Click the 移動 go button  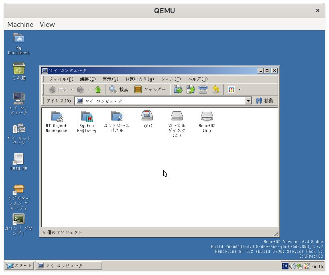(265, 101)
